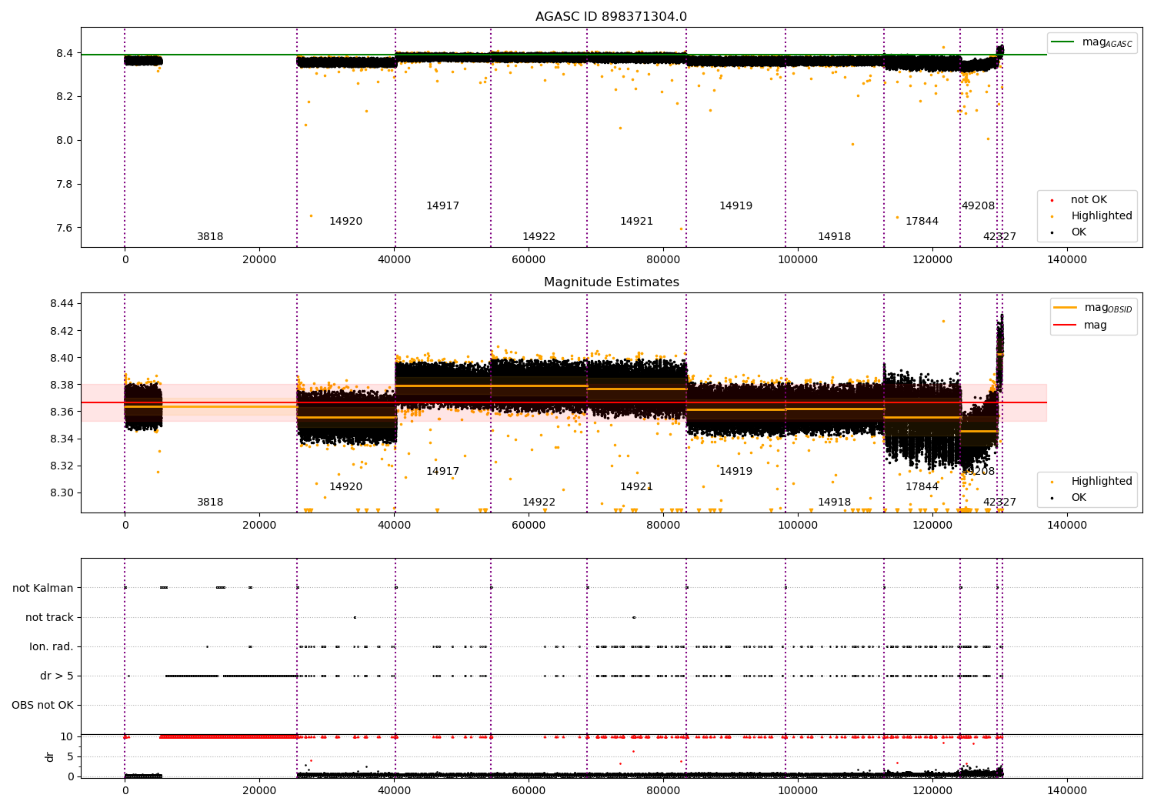
Task: Click y-axis tick 8.2 in top panel
Action: coord(65,97)
